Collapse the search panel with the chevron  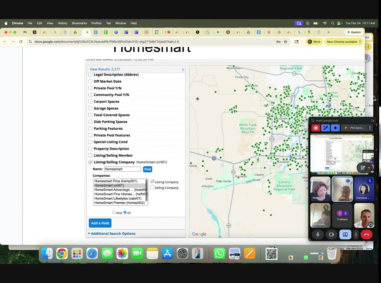183,69
